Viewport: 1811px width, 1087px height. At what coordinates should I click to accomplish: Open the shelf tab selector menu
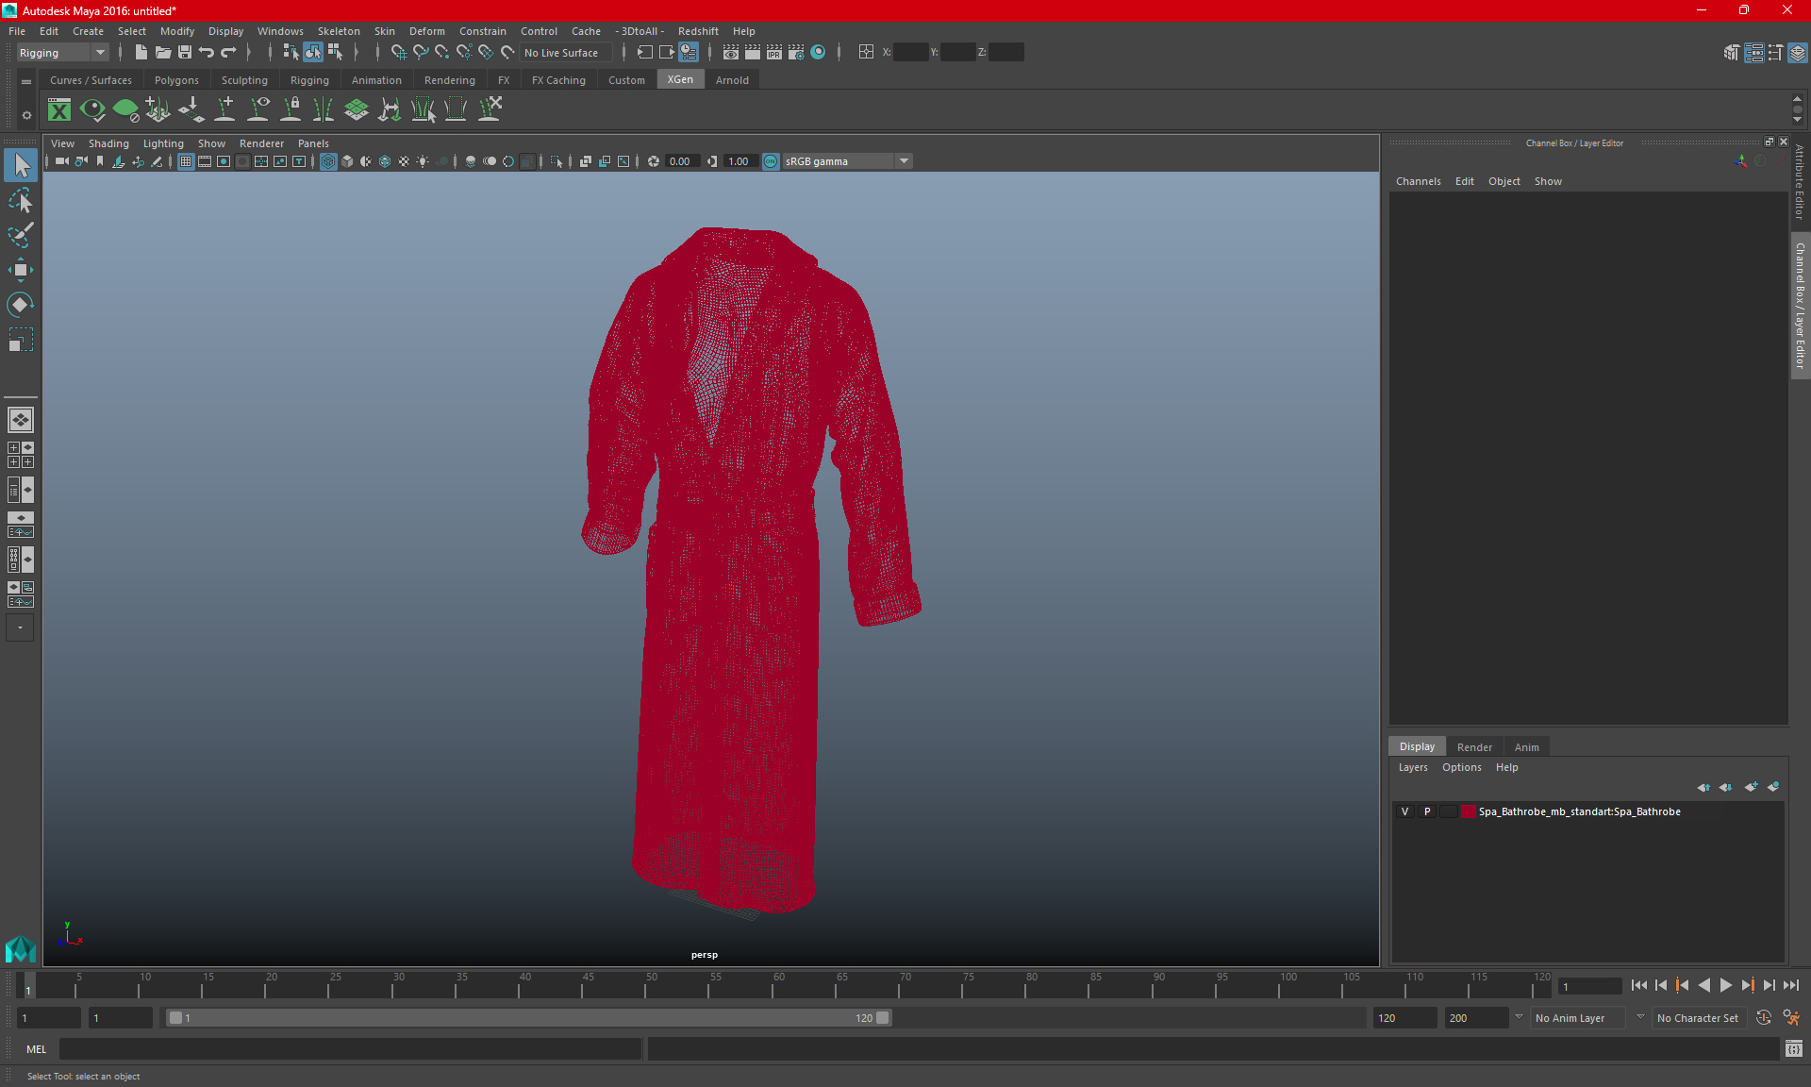coord(26,82)
